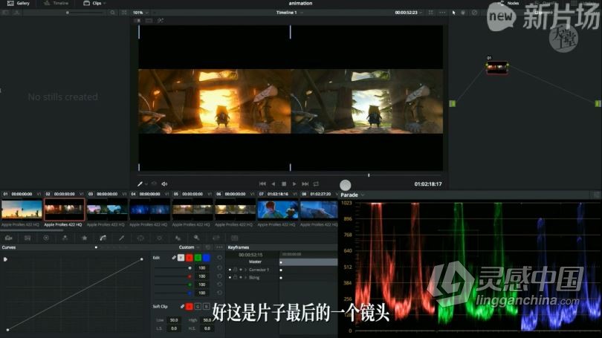Image resolution: width=602 pixels, height=338 pixels.
Task: Select clip 01 thumbnail in timeline
Action: (x=22, y=209)
